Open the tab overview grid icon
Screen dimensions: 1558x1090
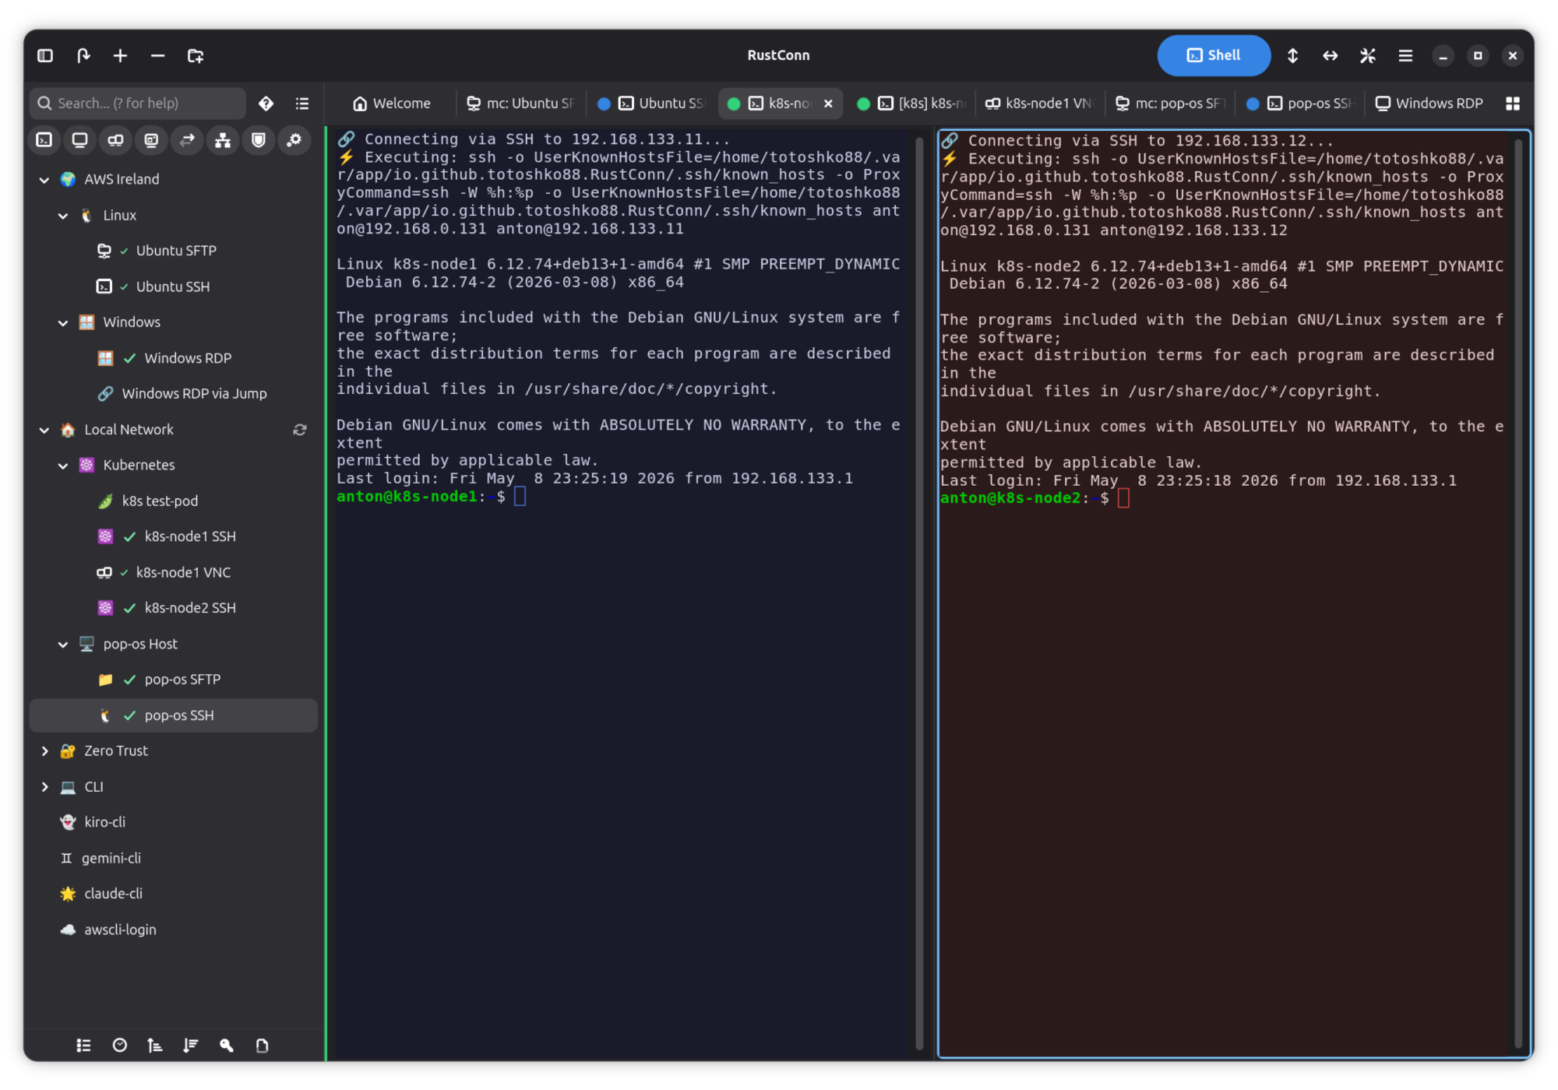click(x=1513, y=104)
